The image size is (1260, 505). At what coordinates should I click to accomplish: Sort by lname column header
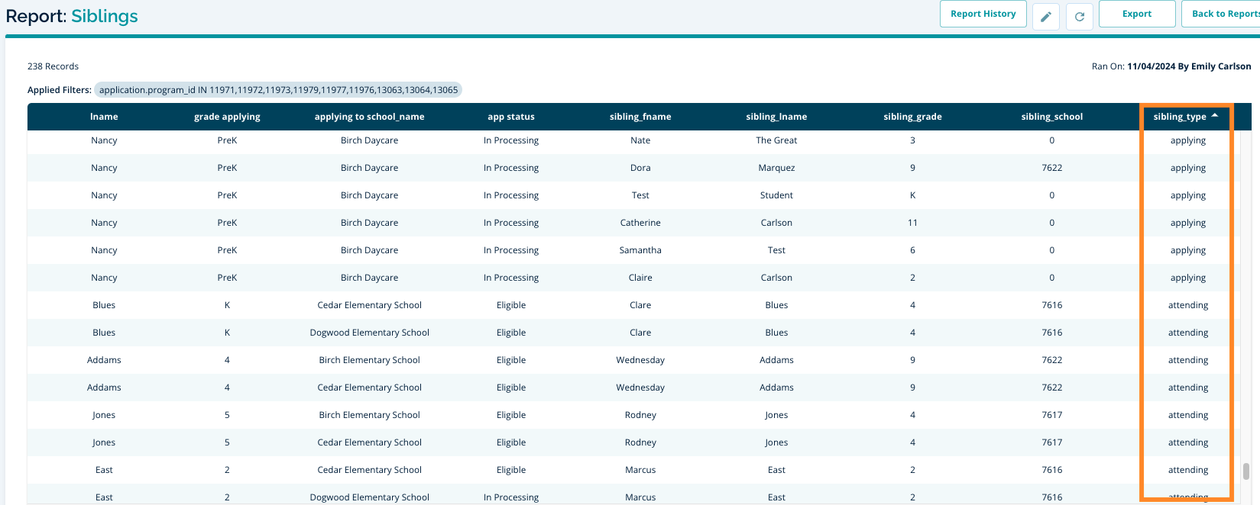(x=104, y=117)
